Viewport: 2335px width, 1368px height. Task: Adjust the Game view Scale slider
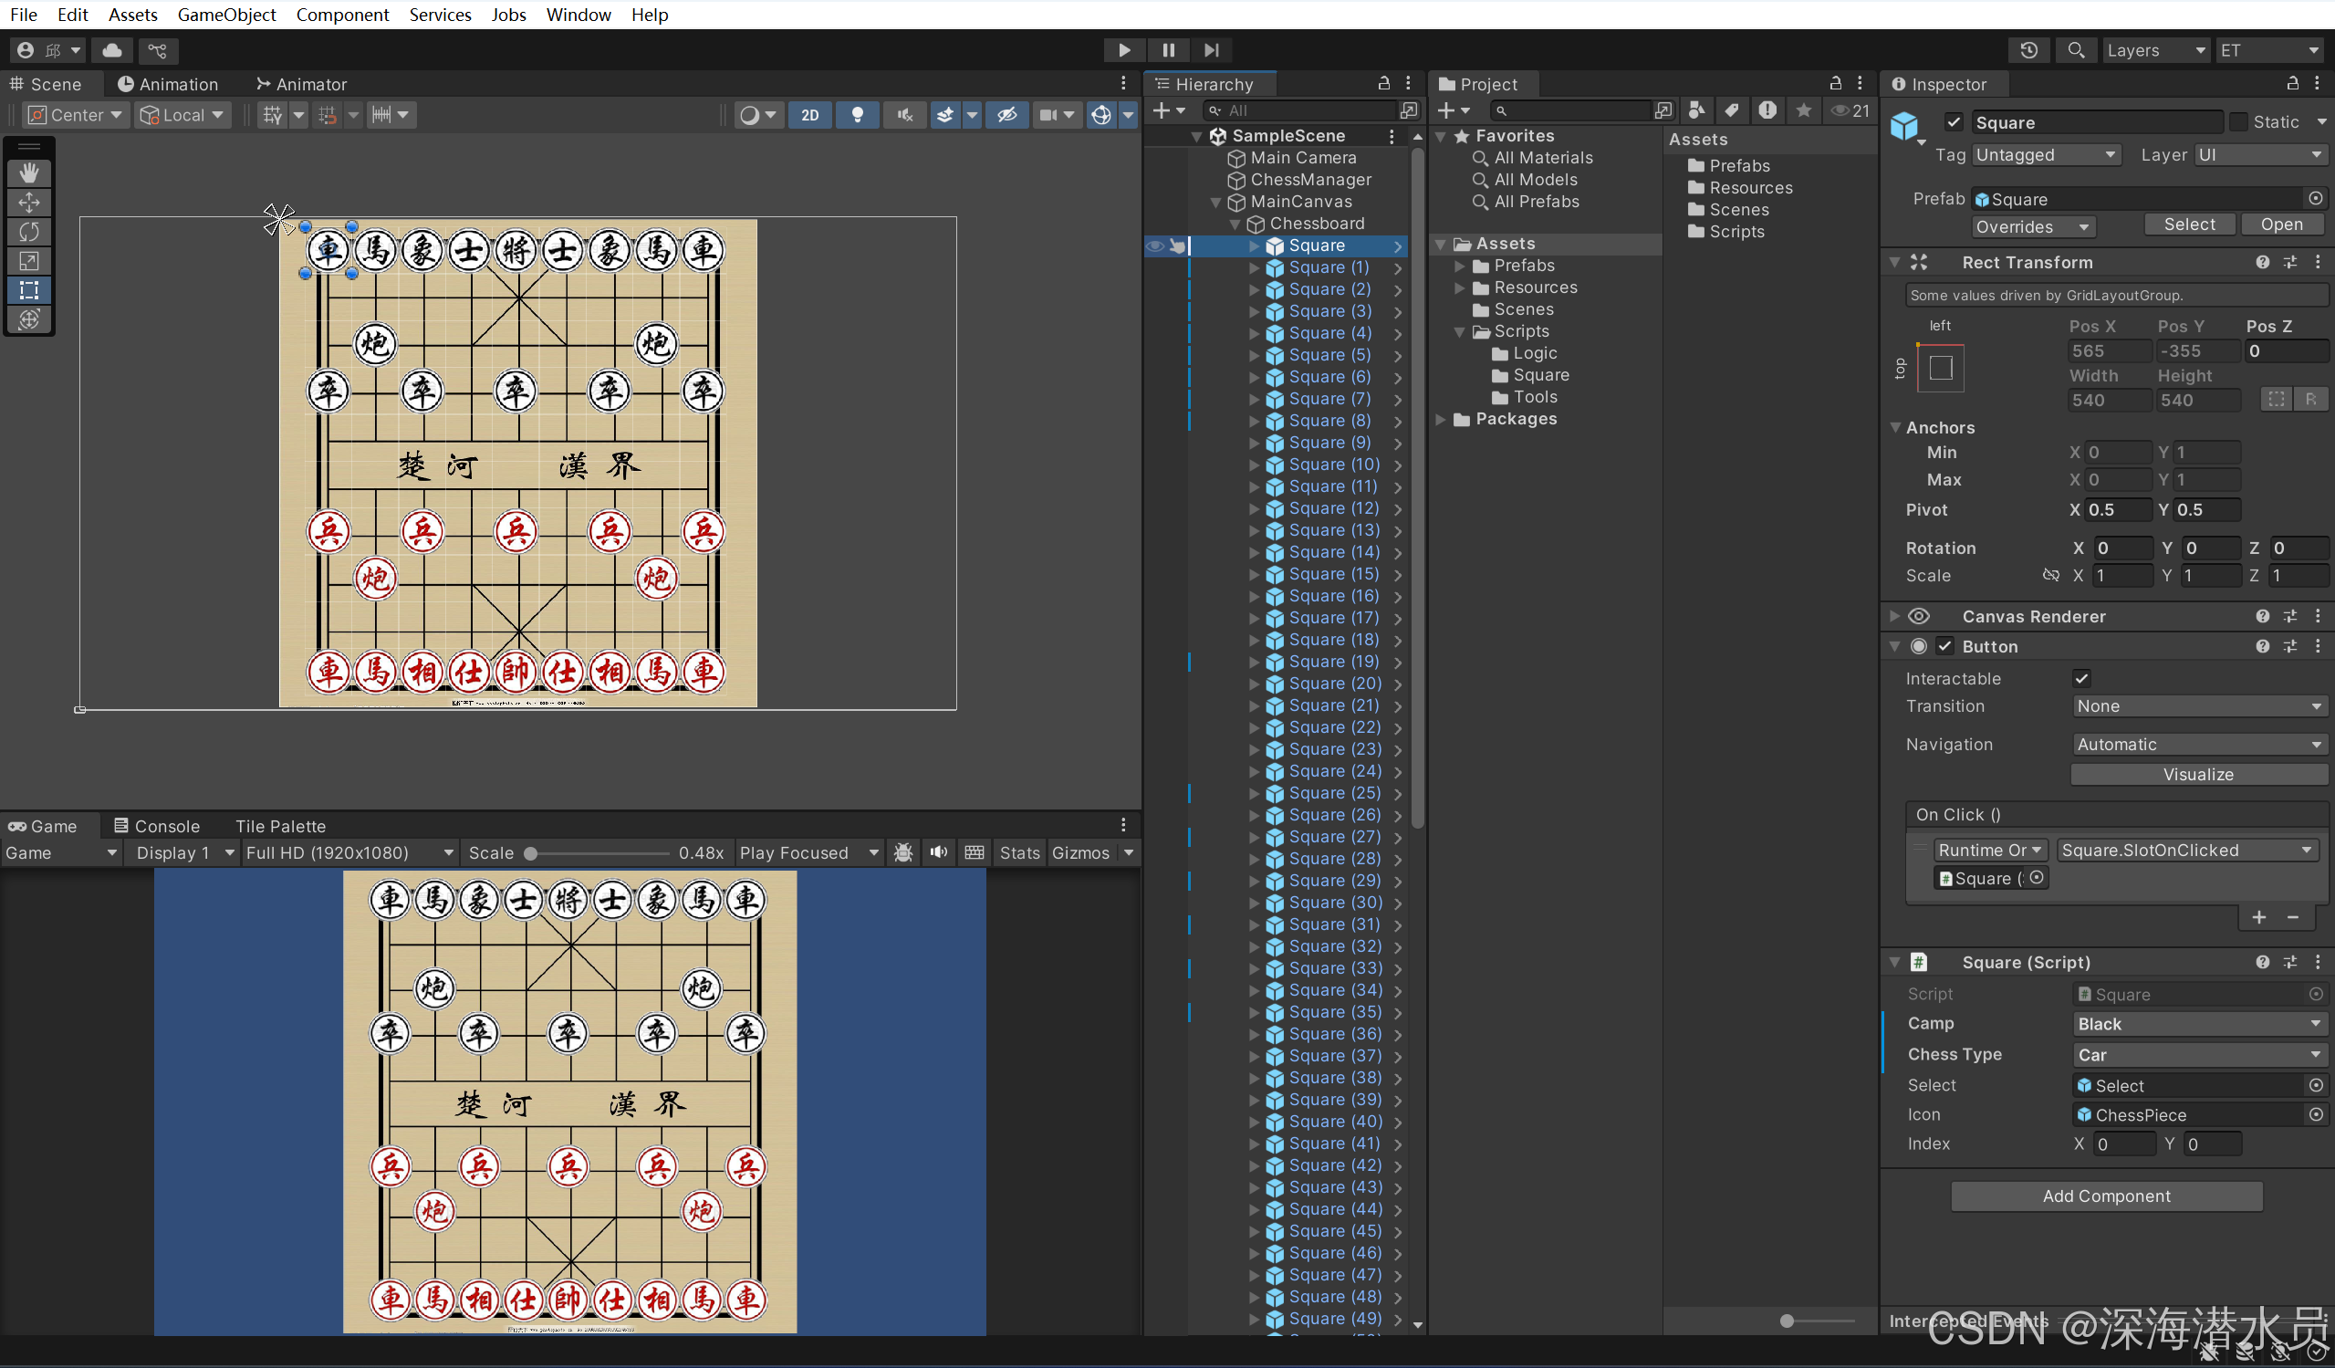(x=531, y=852)
